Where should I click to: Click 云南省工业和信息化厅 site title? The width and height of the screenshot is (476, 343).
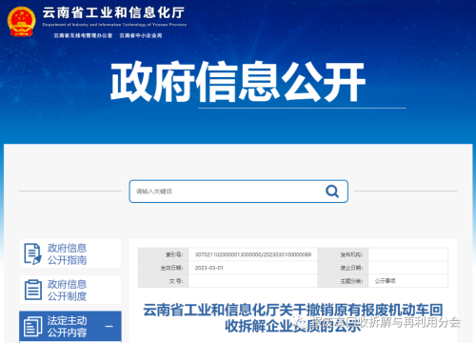113,12
